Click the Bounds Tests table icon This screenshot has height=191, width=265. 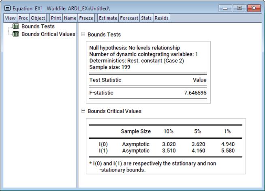(x=17, y=27)
